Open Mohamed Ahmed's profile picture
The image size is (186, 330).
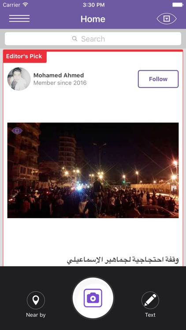[x=19, y=79]
